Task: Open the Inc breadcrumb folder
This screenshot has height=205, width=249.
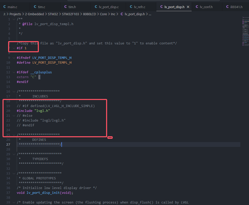Action: 113,14
